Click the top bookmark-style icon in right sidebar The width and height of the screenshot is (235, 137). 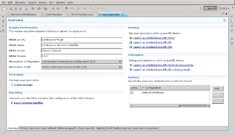tap(232, 21)
